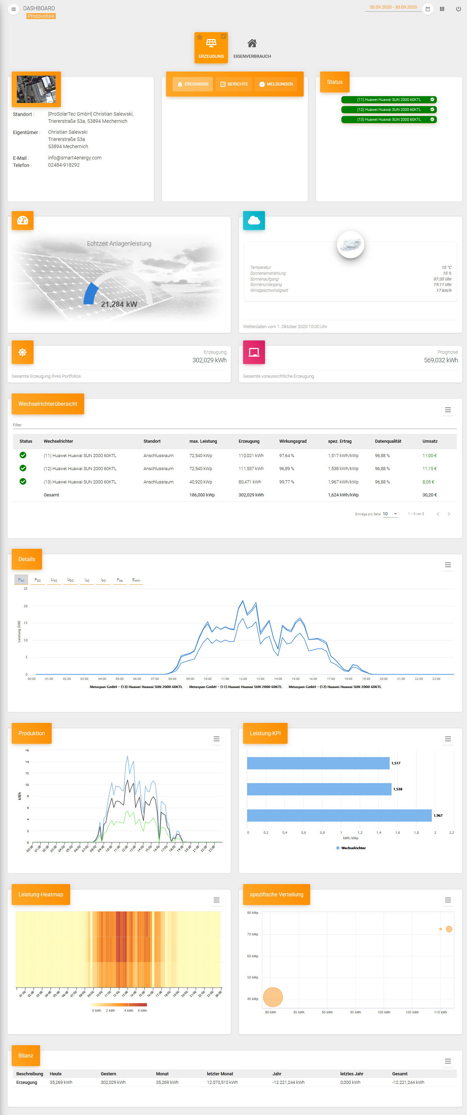Click the sun Erzeugung card icon
467x1115 pixels.
(23, 352)
